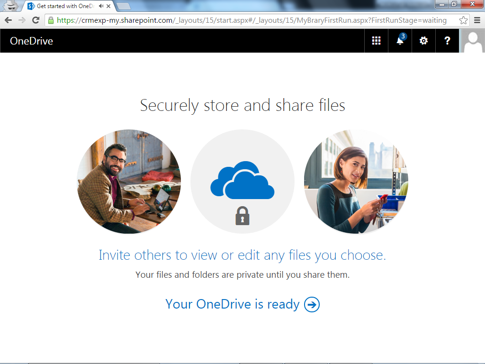This screenshot has height=364, width=485.
Task: Click the man's photo thumbnail on the left
Action: coord(128,182)
